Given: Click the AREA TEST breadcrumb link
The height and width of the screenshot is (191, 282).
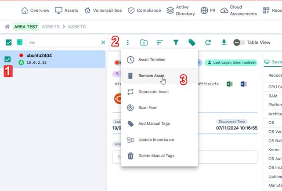Looking at the screenshot, I should click(x=26, y=27).
